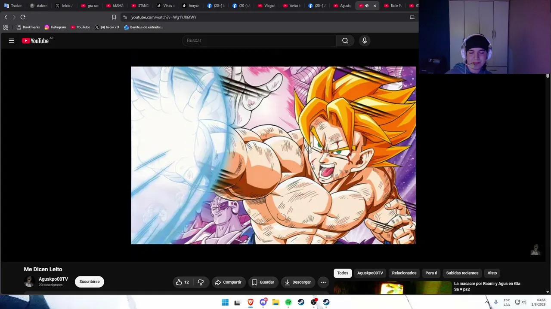Switch to the Vinos TikTok tab

point(166,6)
